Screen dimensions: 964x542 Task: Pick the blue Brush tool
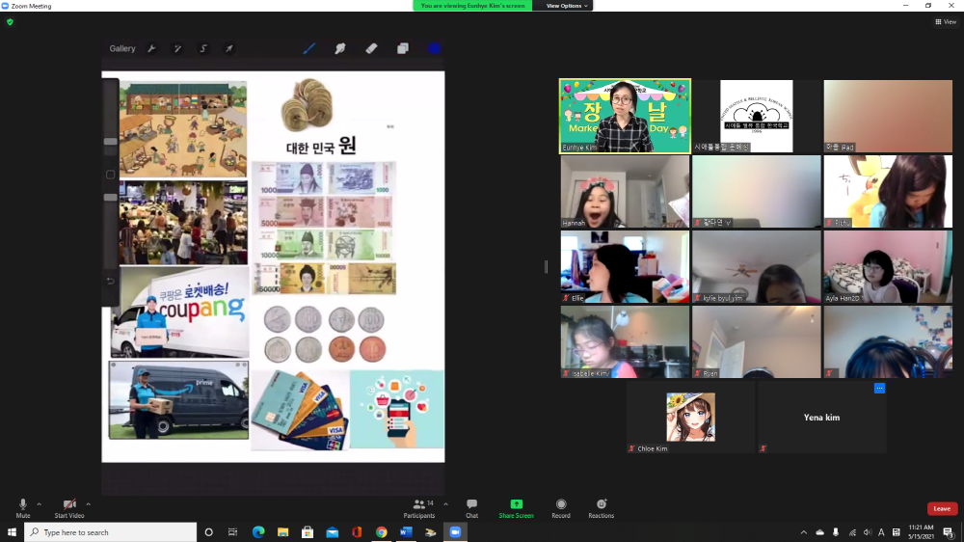coord(309,48)
